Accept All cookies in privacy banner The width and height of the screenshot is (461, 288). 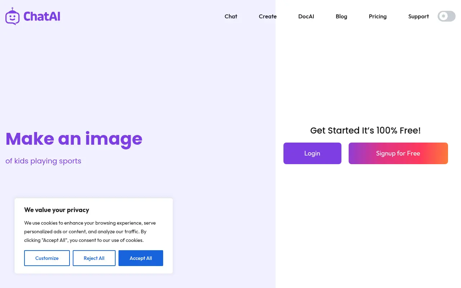click(x=141, y=258)
